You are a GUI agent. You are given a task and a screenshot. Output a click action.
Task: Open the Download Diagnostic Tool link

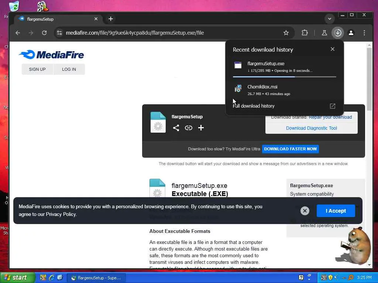click(312, 128)
